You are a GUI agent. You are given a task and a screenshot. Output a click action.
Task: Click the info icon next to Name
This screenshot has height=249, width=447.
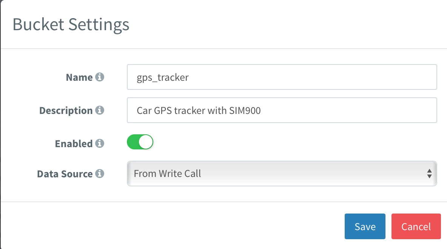[x=100, y=77]
